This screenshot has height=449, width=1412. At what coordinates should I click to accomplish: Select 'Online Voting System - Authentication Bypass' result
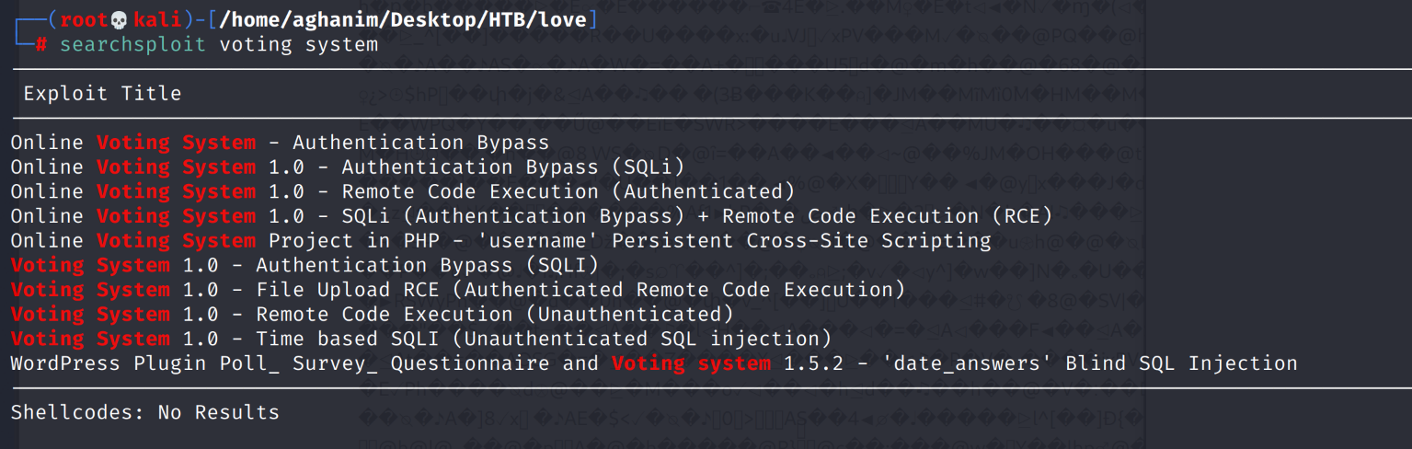[x=280, y=143]
